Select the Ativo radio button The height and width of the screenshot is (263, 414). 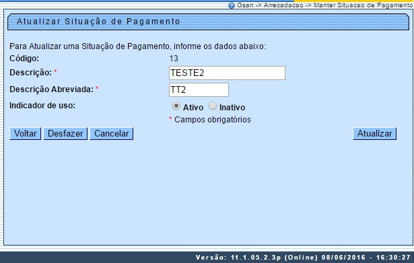click(x=176, y=106)
